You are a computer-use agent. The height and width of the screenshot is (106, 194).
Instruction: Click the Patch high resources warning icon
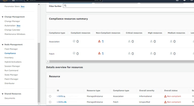pos(151,53)
